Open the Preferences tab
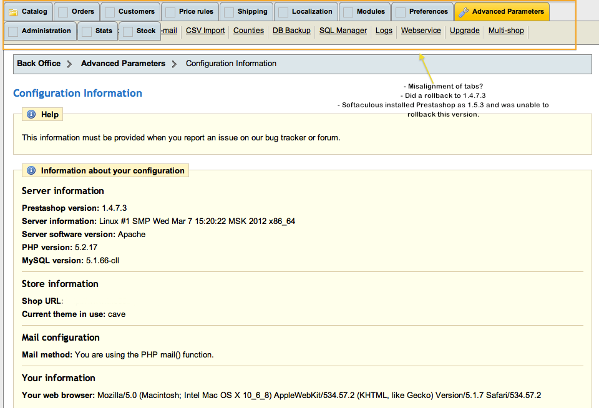The image size is (599, 408). pyautogui.click(x=422, y=11)
